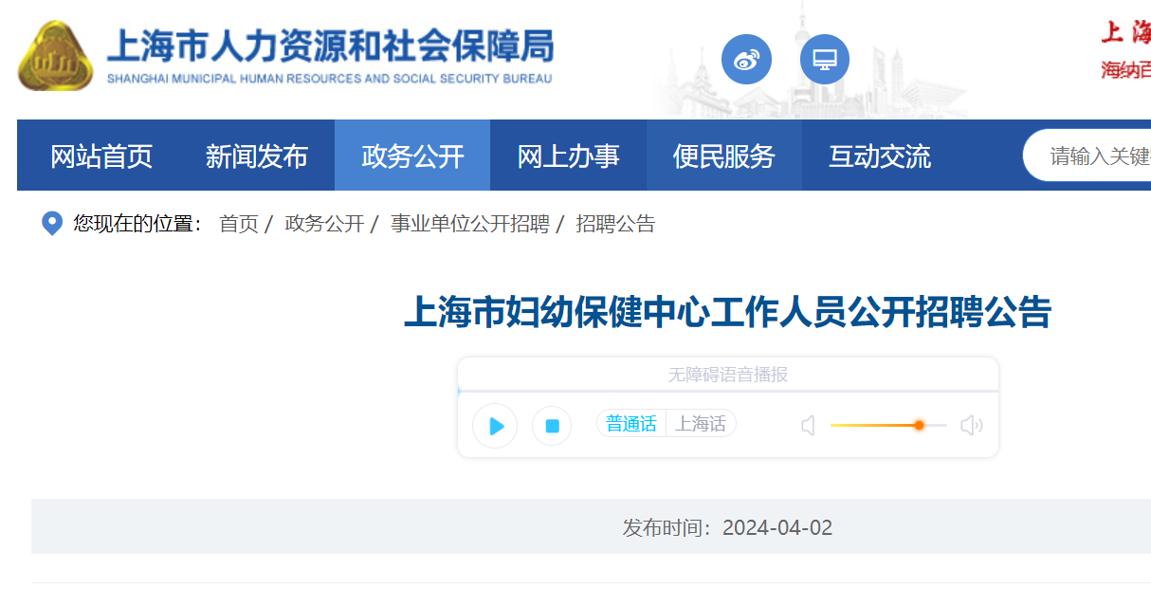Image resolution: width=1151 pixels, height=606 pixels.
Task: Open 网站首页 navigation menu item
Action: pyautogui.click(x=101, y=156)
